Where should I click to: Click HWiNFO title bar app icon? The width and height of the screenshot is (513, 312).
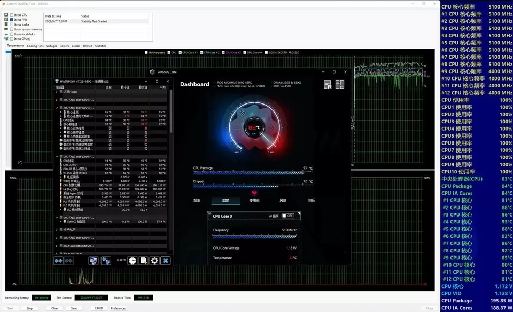[57, 81]
